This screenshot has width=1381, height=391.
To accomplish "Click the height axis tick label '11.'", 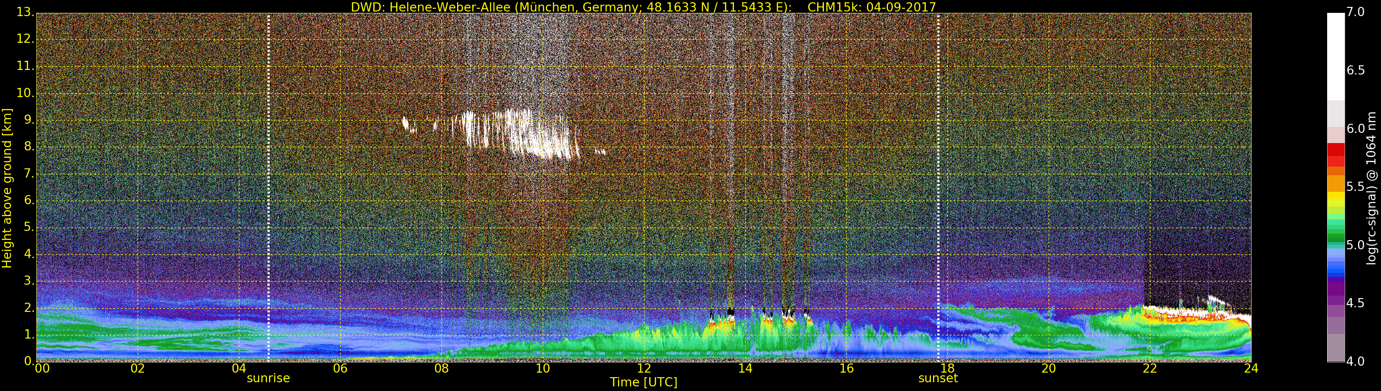I will (25, 66).
